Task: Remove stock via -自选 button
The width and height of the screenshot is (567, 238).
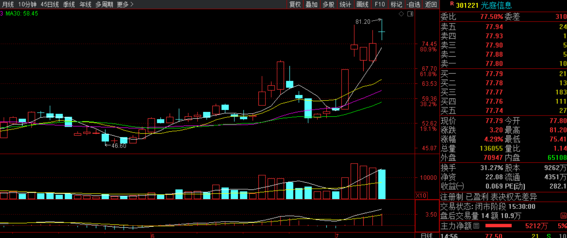Action: [x=414, y=5]
